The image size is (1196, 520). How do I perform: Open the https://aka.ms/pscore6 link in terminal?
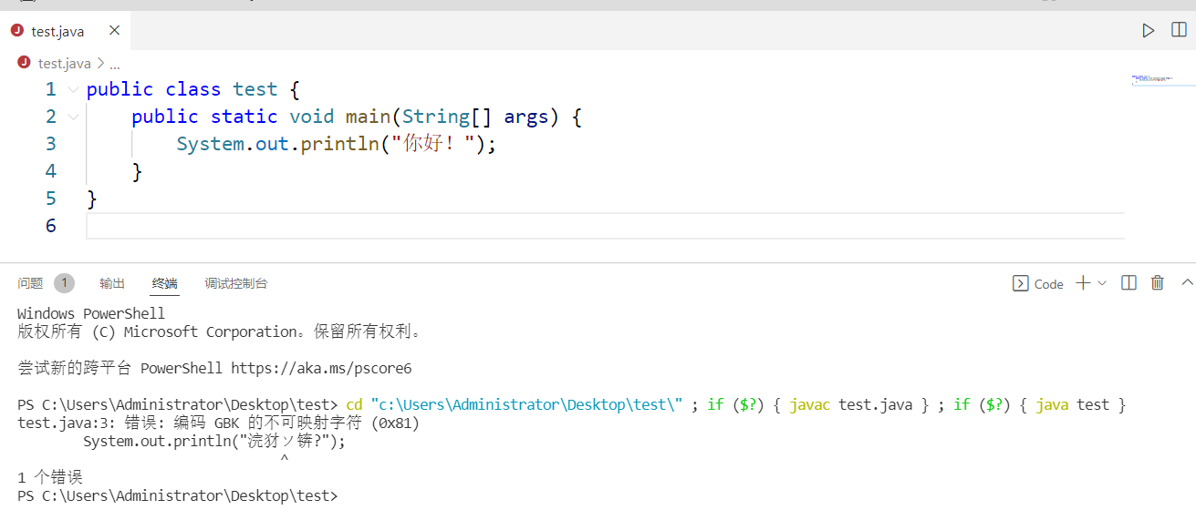tap(321, 369)
